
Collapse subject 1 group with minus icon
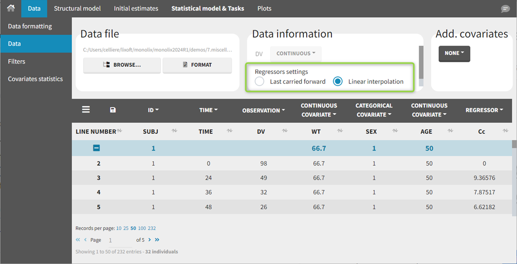(96, 148)
